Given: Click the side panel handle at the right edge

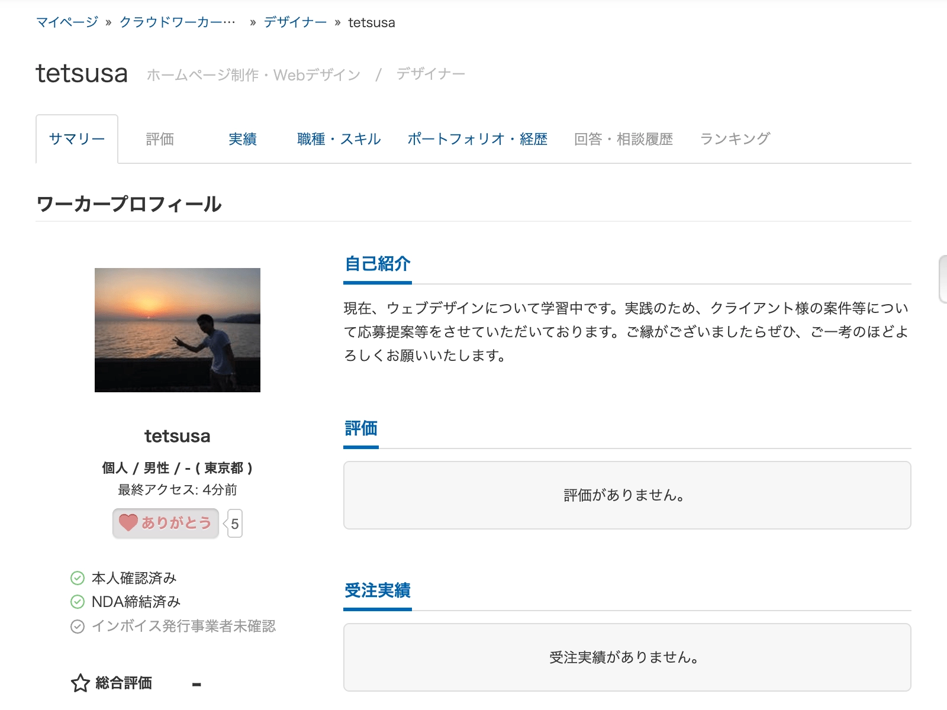Looking at the screenshot, I should [x=943, y=279].
